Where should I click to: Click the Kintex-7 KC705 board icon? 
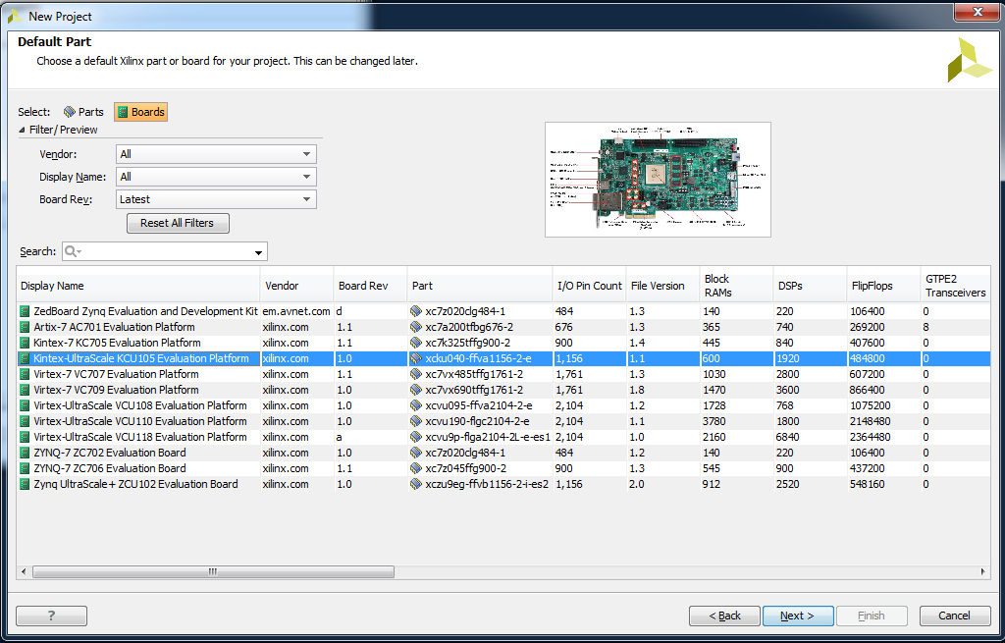click(x=25, y=343)
